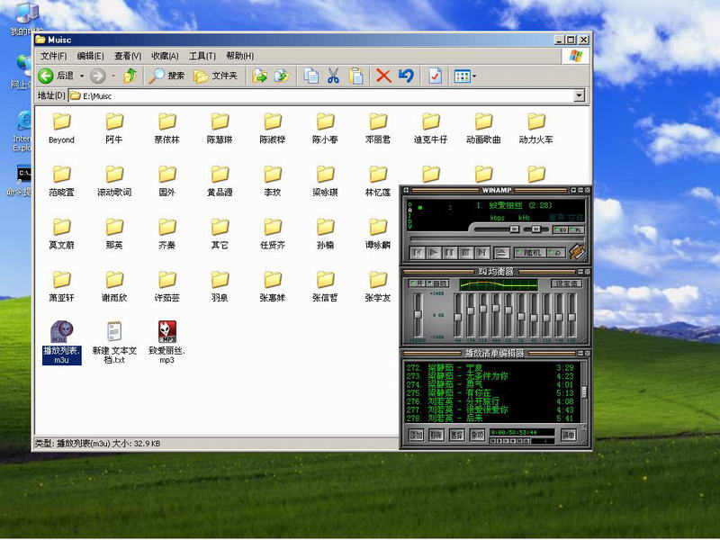Screen dimensions: 720x540
Task: Click Winamp previous track button
Action: 418,253
